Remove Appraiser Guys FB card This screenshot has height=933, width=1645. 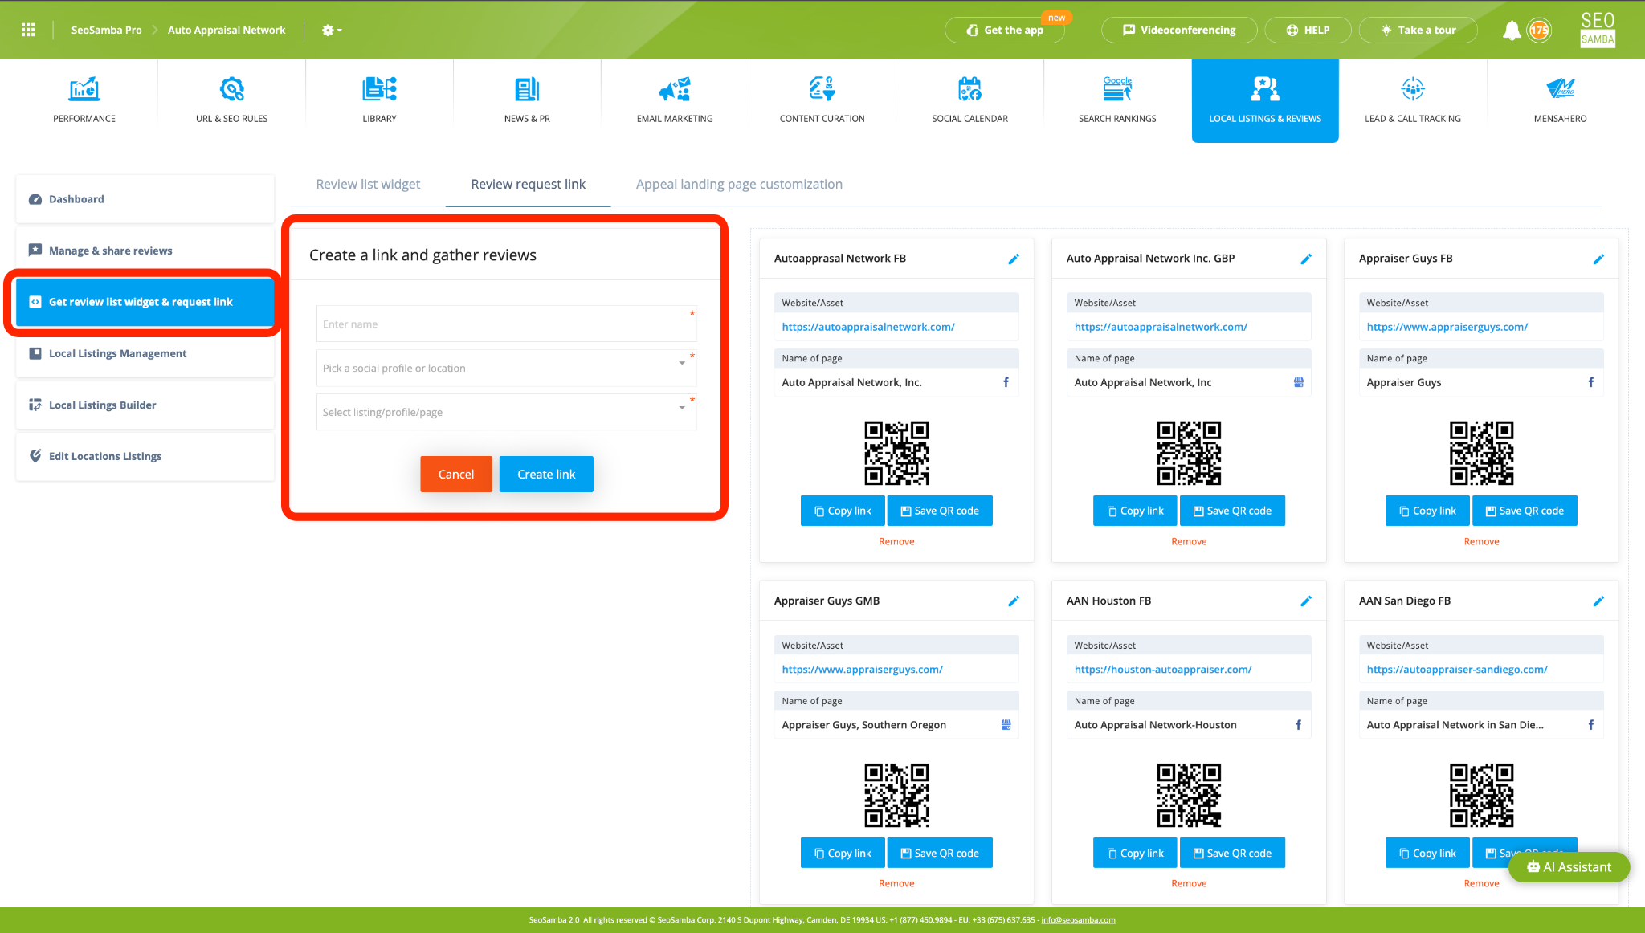(x=1481, y=541)
